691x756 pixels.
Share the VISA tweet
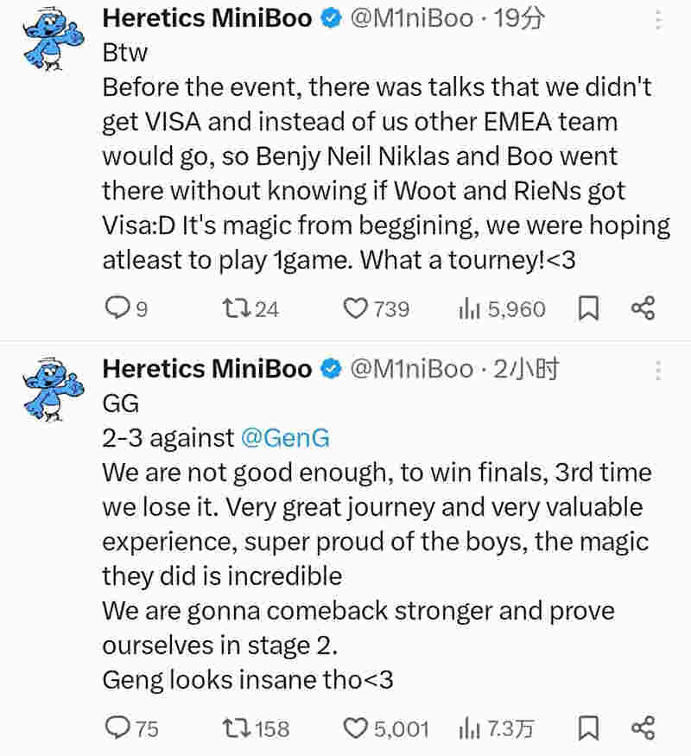tap(643, 308)
